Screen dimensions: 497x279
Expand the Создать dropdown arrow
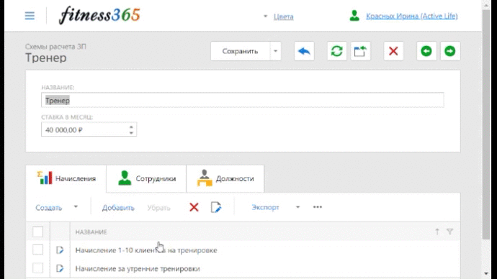pos(76,207)
